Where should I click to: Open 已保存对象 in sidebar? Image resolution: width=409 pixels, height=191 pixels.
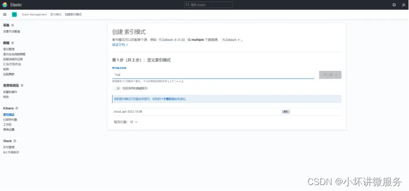pos(10,120)
